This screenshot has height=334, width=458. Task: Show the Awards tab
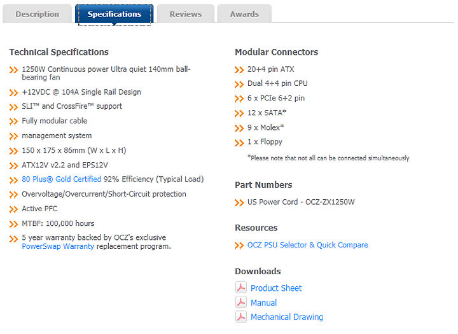coord(244,14)
